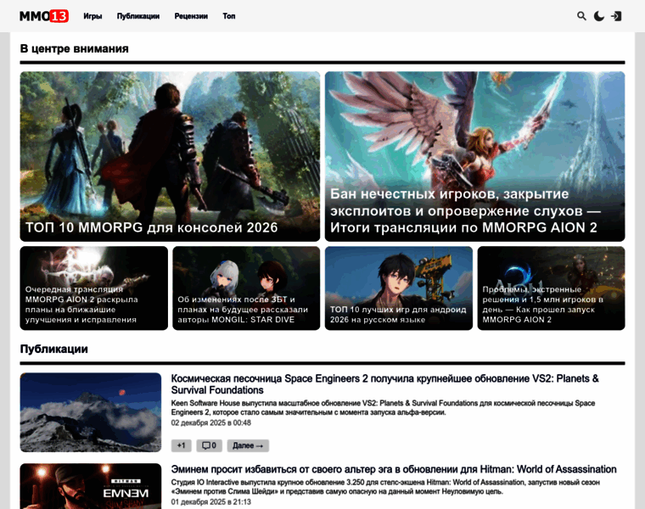
Task: Open card about MONGIL: STAR DIVE
Action: [246, 288]
